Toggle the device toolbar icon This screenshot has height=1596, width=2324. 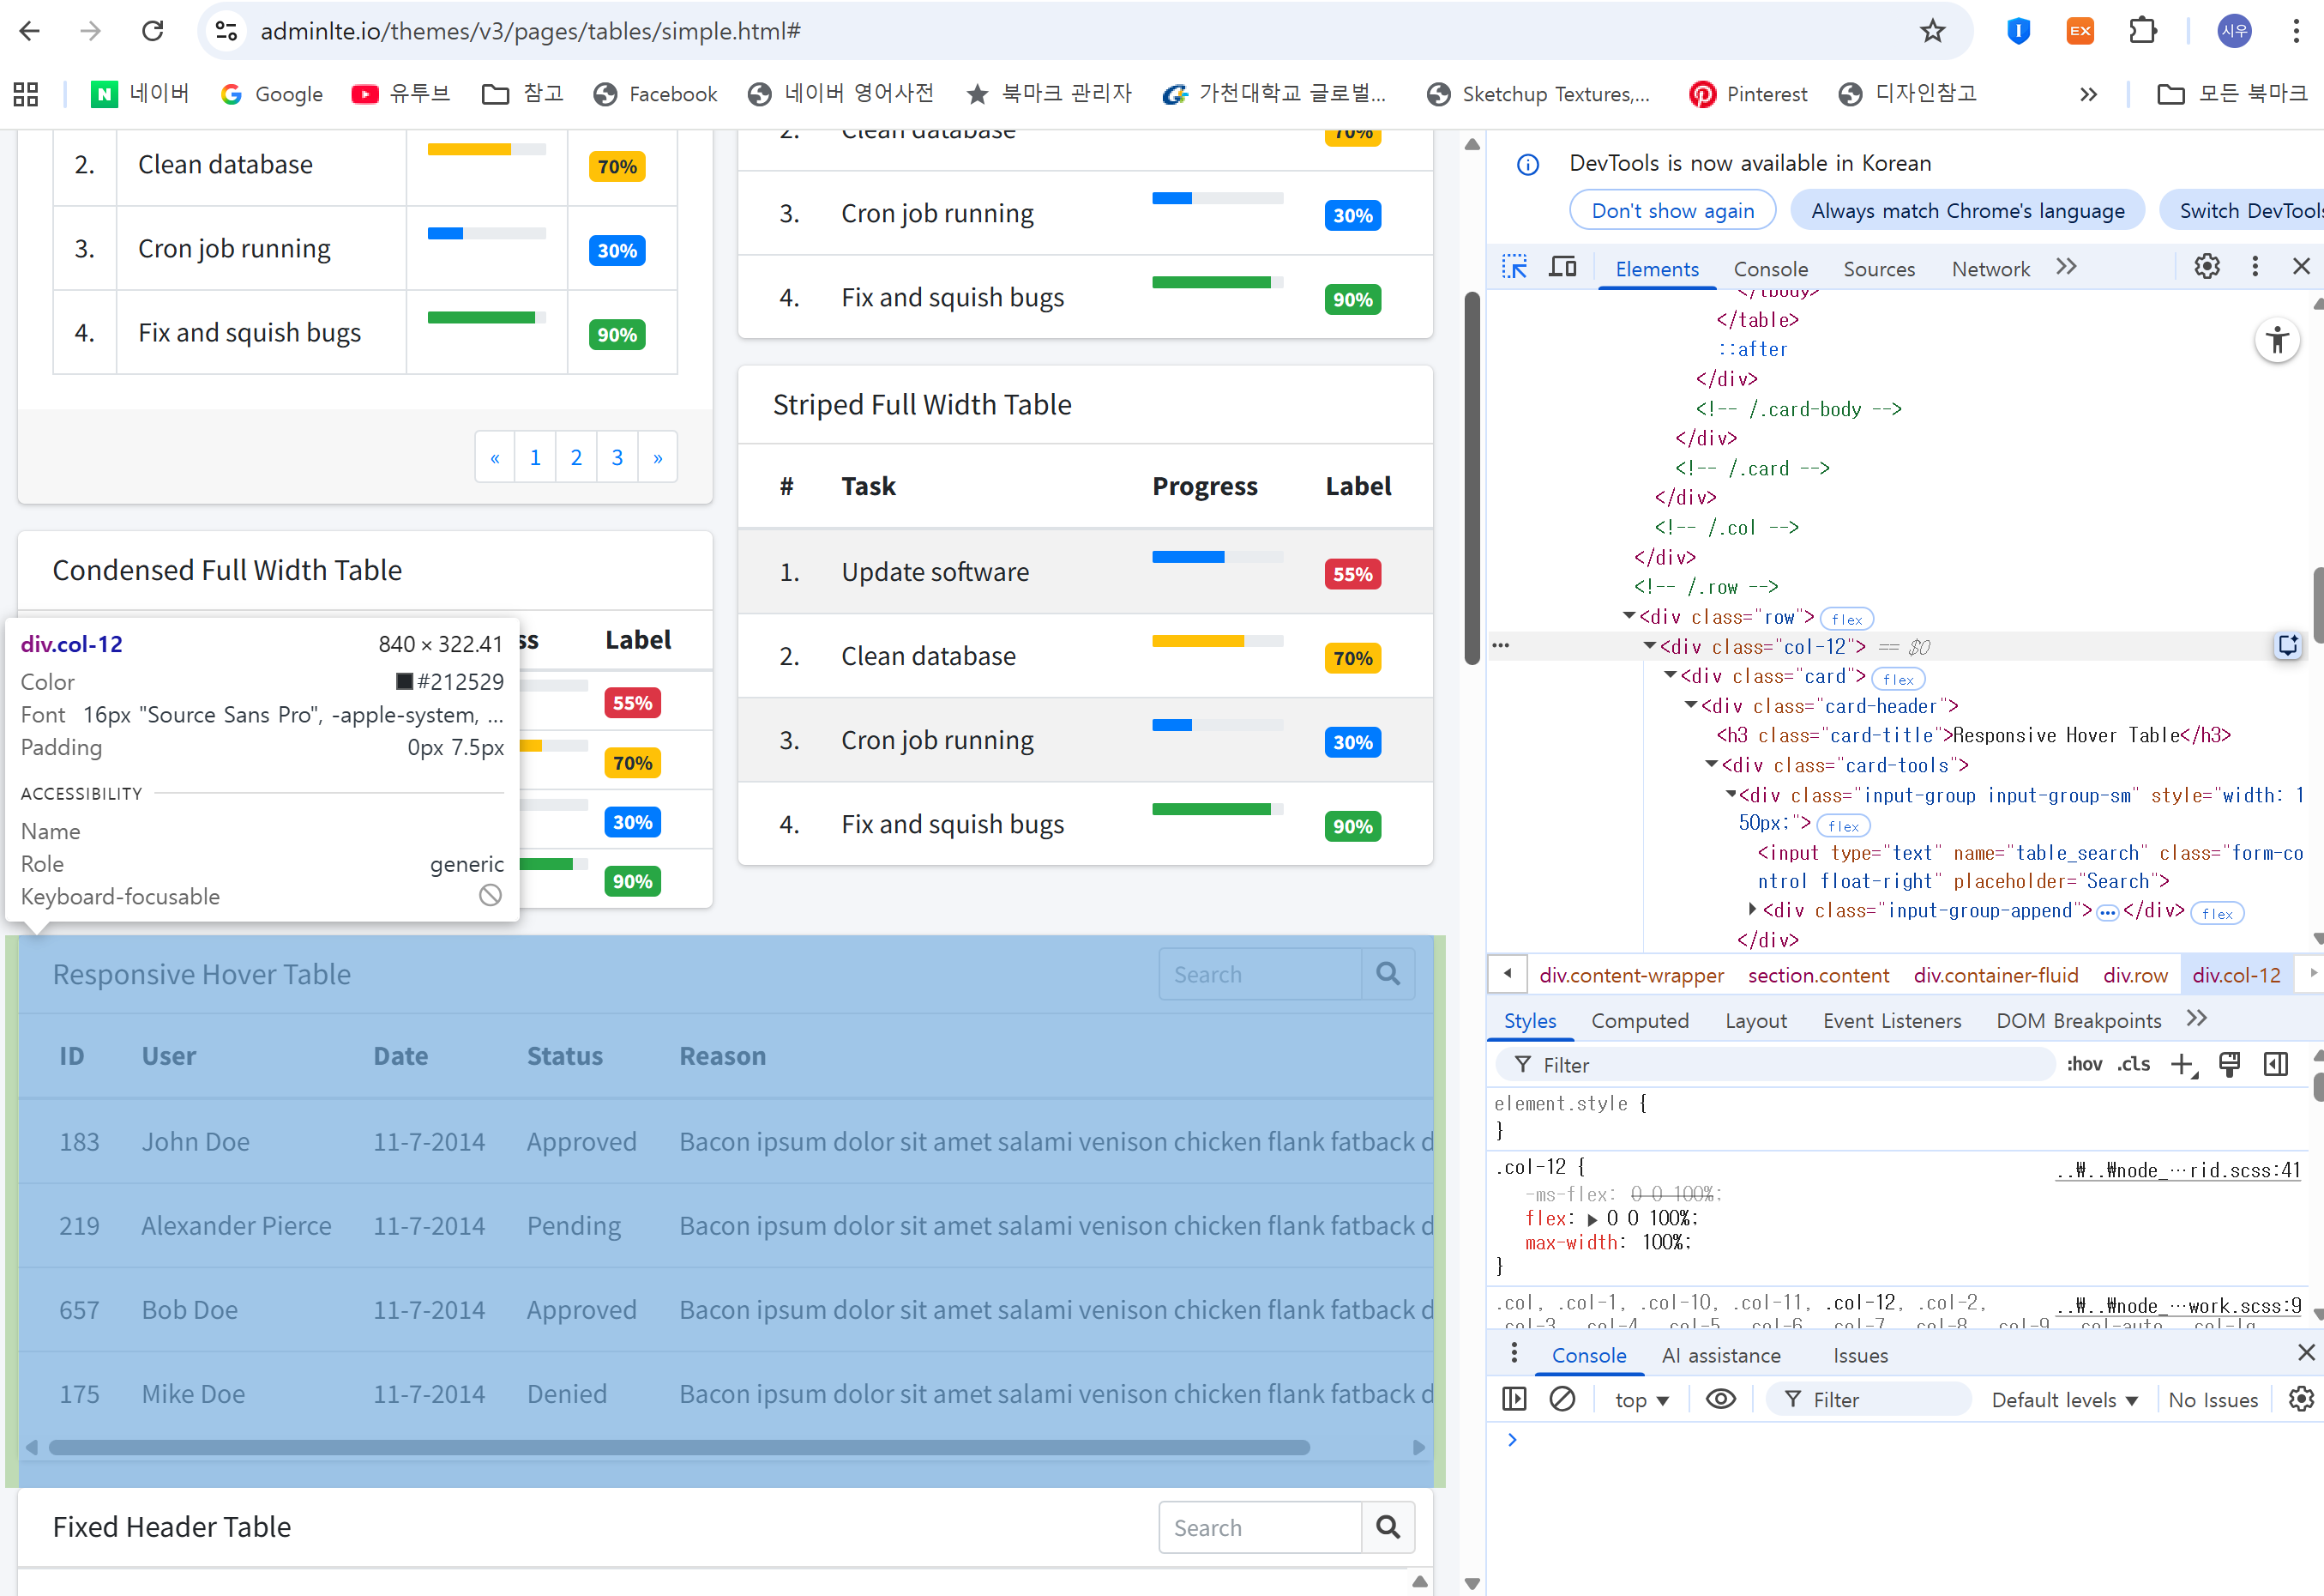point(1562,267)
